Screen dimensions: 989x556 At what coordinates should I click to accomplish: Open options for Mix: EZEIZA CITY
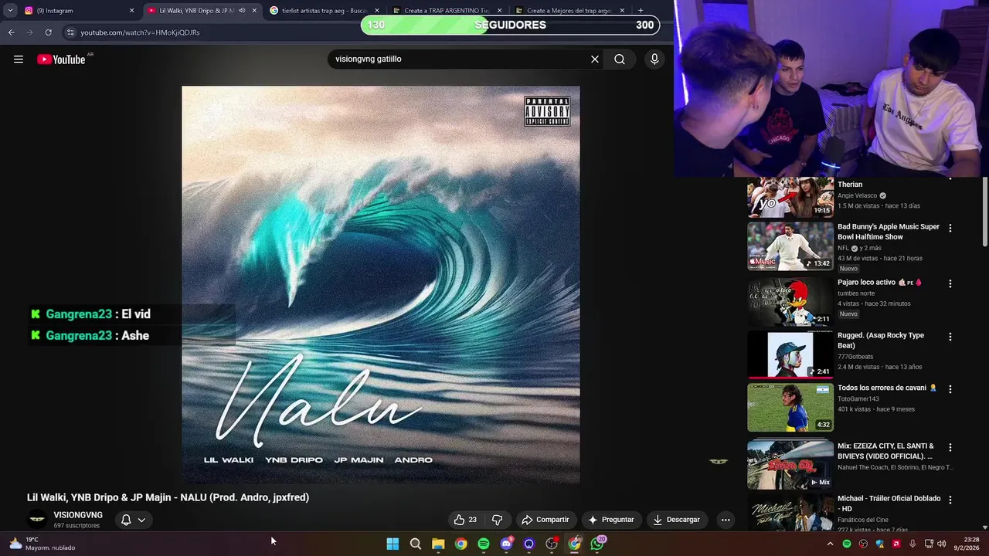(x=950, y=447)
